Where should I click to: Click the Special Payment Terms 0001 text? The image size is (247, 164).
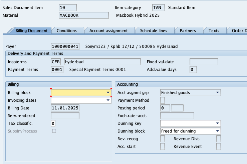point(98,70)
